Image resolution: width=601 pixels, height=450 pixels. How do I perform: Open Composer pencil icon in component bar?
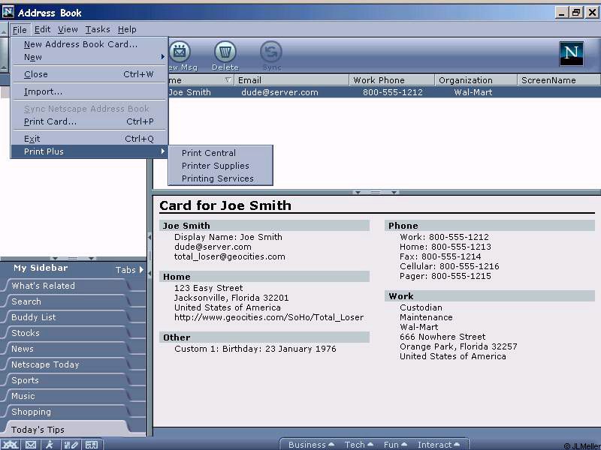tap(71, 444)
